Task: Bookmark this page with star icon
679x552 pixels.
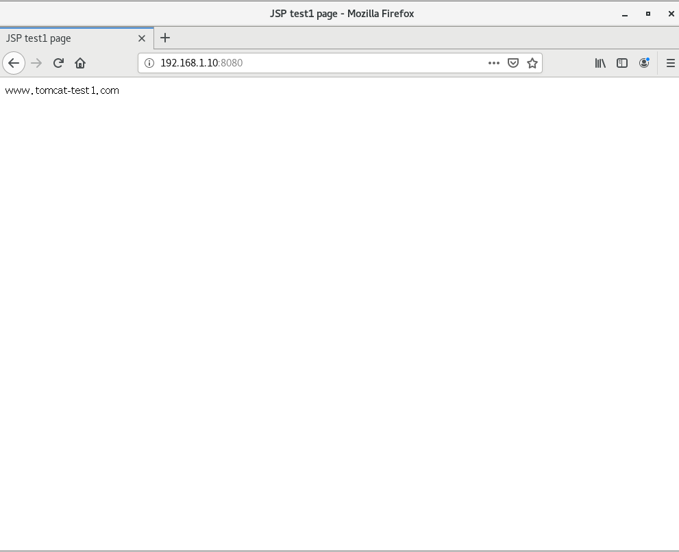Action: click(532, 63)
